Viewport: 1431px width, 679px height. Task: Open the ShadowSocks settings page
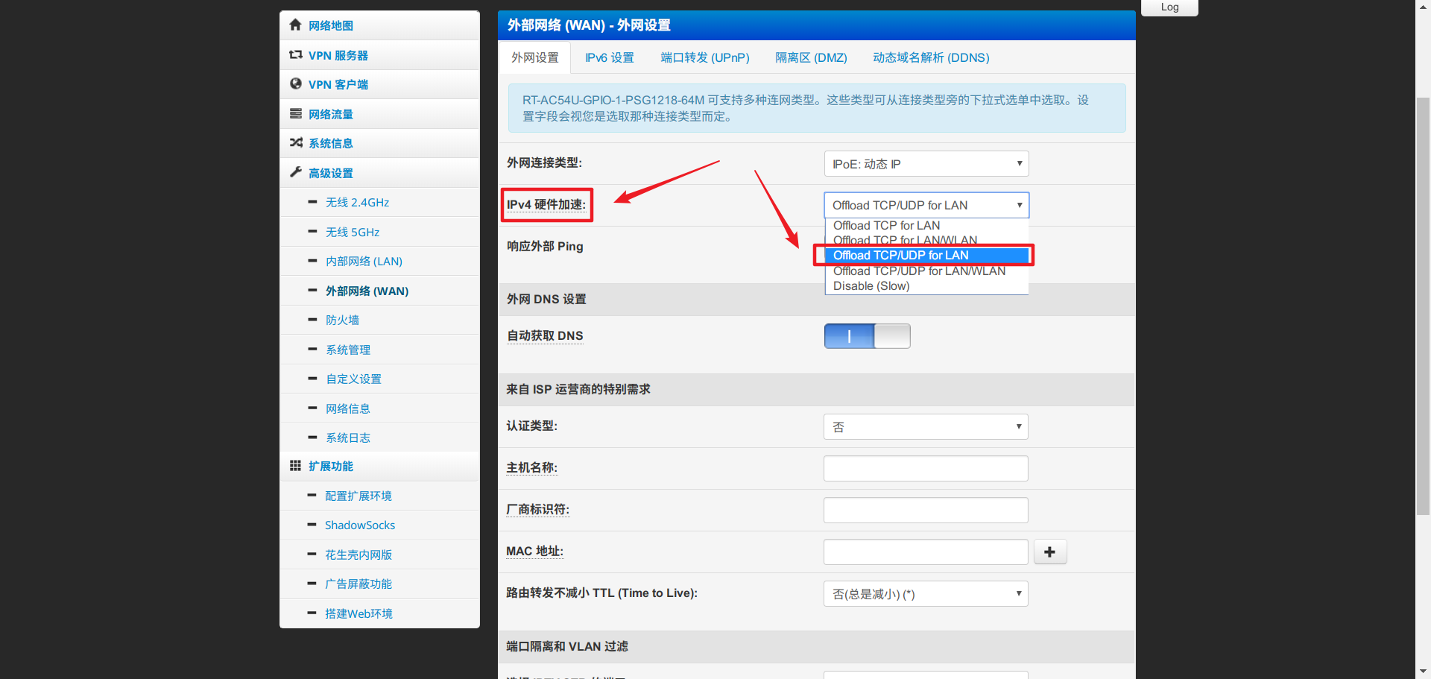pos(360,525)
